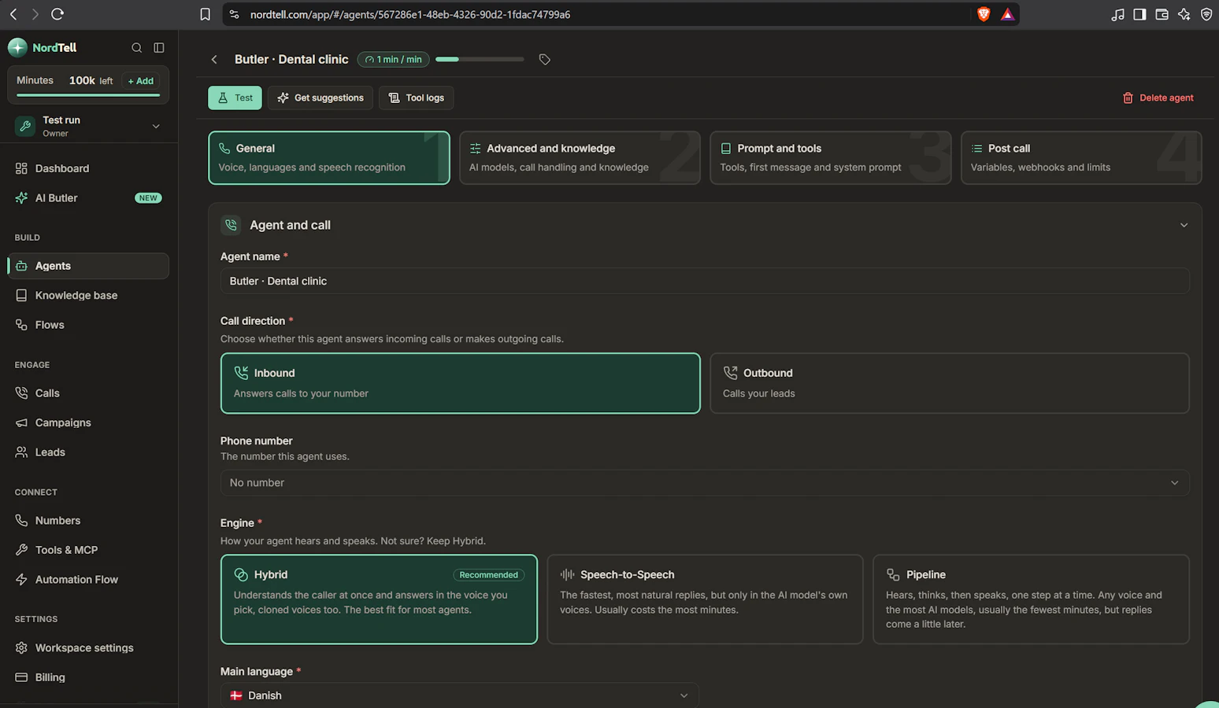
Task: Open Leads in the sidebar
Action: [88, 452]
